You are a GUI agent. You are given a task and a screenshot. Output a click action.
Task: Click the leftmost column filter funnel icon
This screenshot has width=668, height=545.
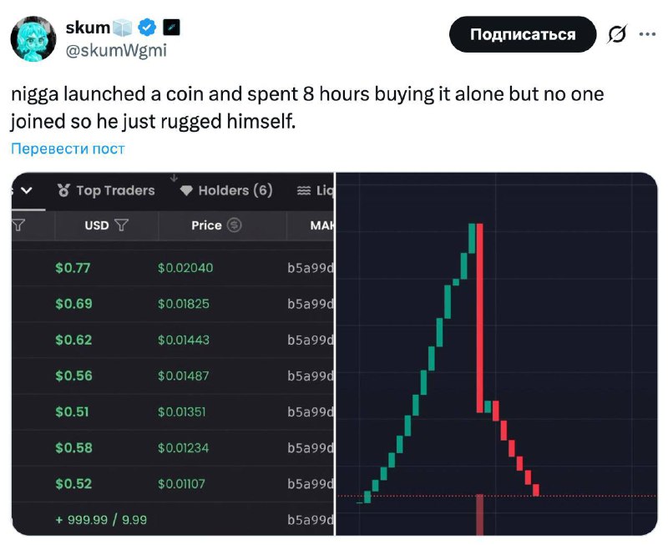click(18, 225)
